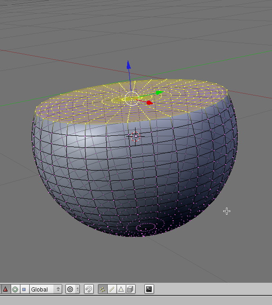Screen dimensions: 272x305
Task: Switch to edge select mode
Action: [x=112, y=289]
